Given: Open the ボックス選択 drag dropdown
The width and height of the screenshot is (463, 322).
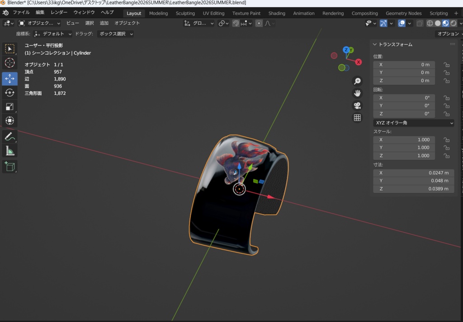Looking at the screenshot, I should (115, 34).
